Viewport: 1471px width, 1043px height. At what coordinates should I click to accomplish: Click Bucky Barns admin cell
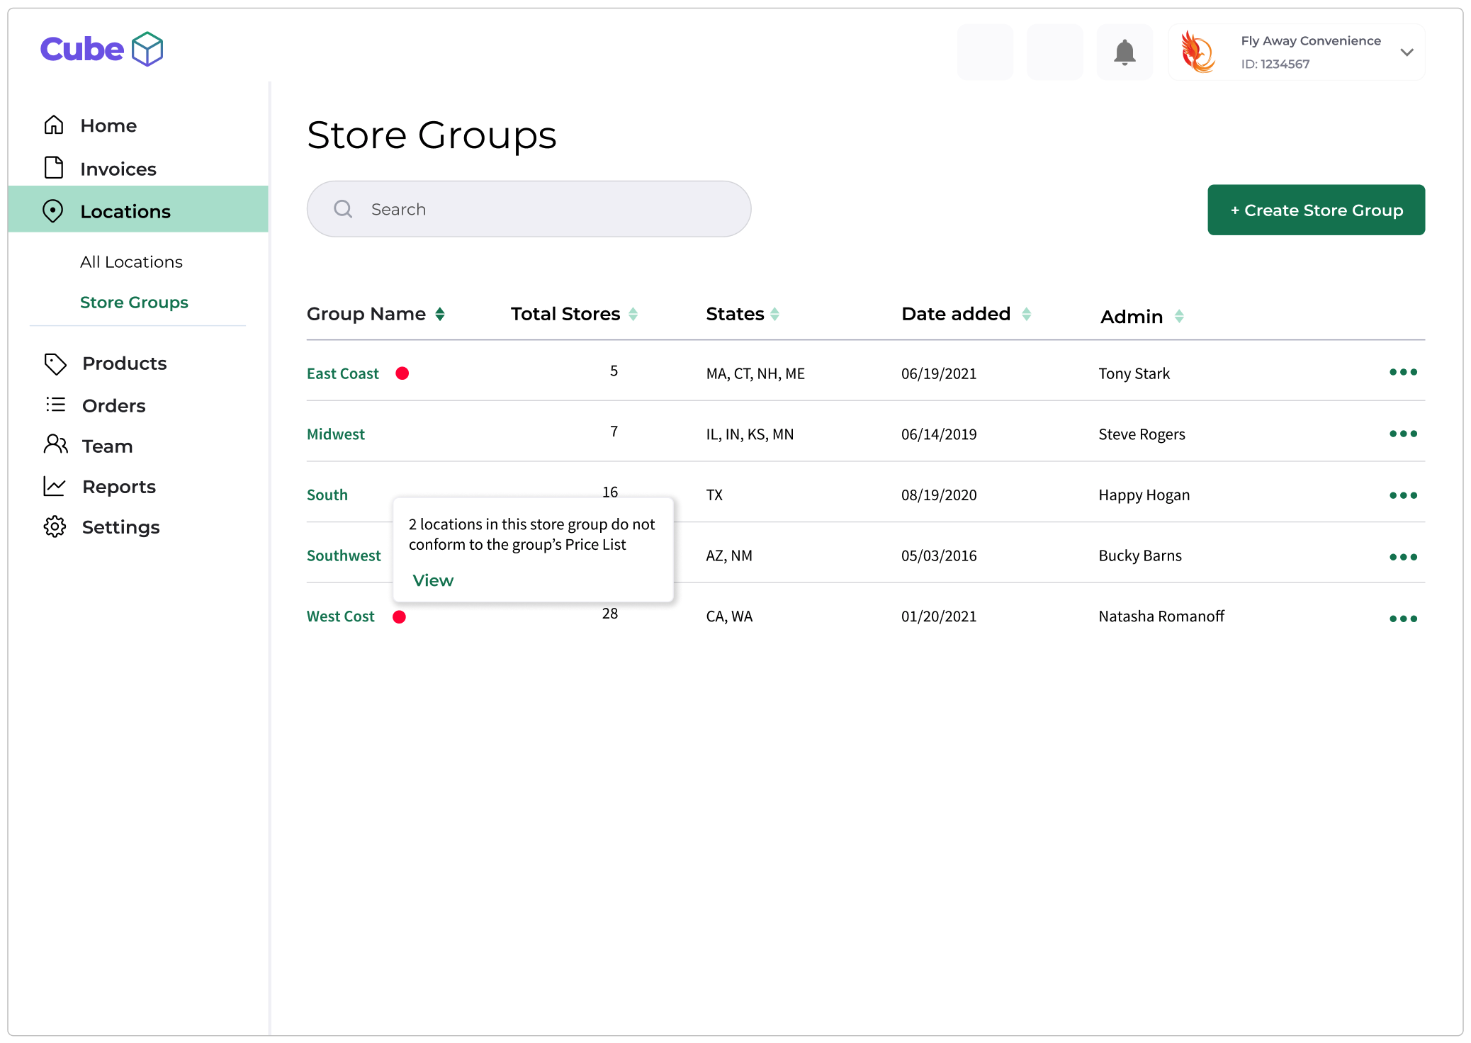(1140, 556)
